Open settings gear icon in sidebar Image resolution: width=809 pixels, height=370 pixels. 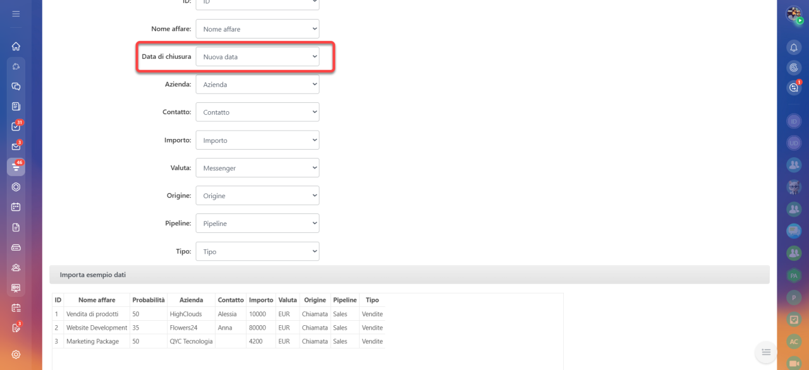coord(16,354)
